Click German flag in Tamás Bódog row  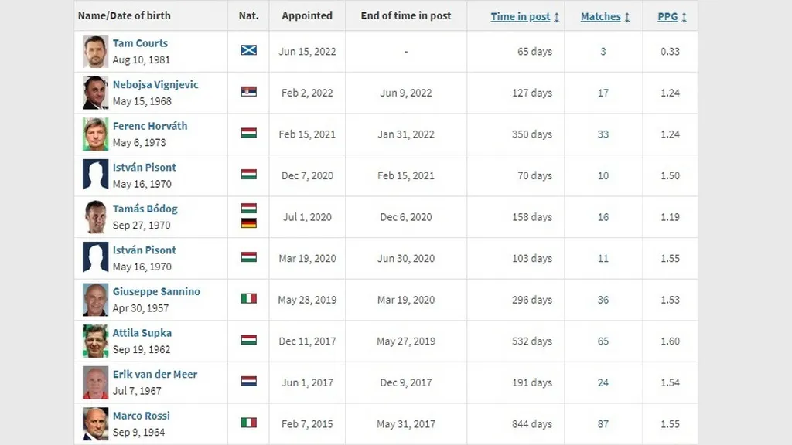[248, 223]
